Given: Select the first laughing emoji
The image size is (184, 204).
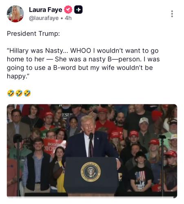Looking at the screenshot, I should click(x=11, y=93).
